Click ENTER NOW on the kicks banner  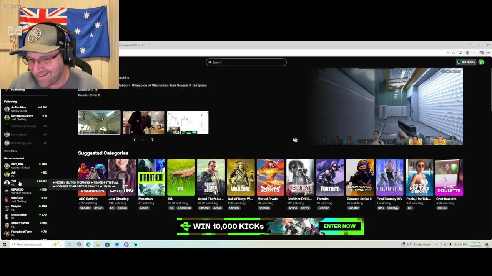click(339, 226)
